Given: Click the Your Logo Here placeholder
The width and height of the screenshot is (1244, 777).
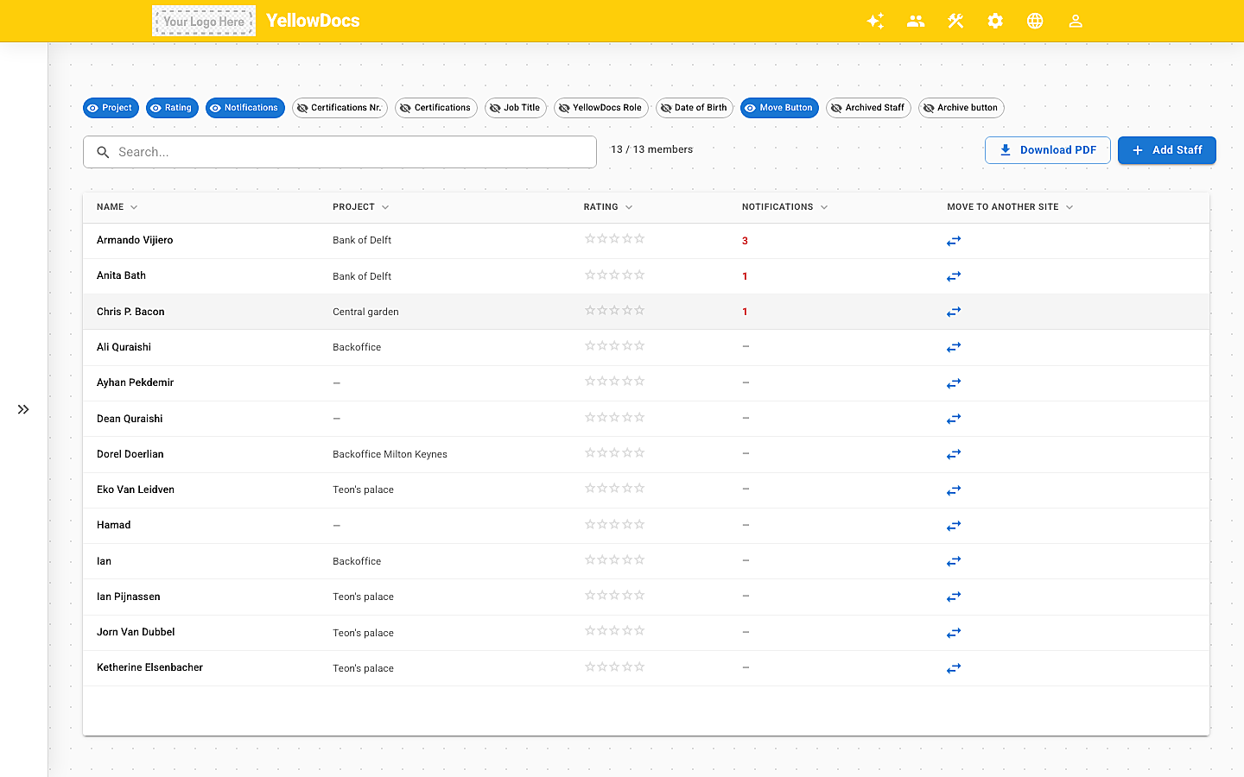Looking at the screenshot, I should tap(204, 21).
